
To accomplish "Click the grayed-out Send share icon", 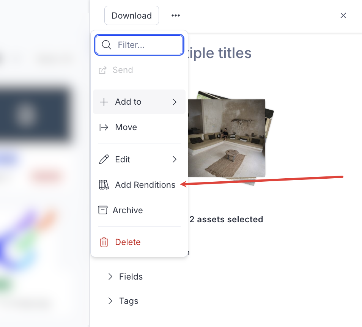I will pos(102,70).
